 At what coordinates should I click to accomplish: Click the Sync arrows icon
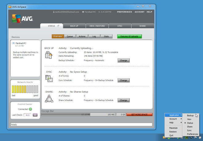click(49, 78)
